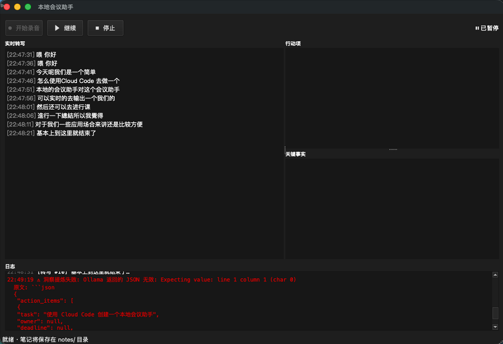Click transcript line 本地的会议助手对这个会议助手
Viewport: 503px width, 344px height.
coord(63,90)
